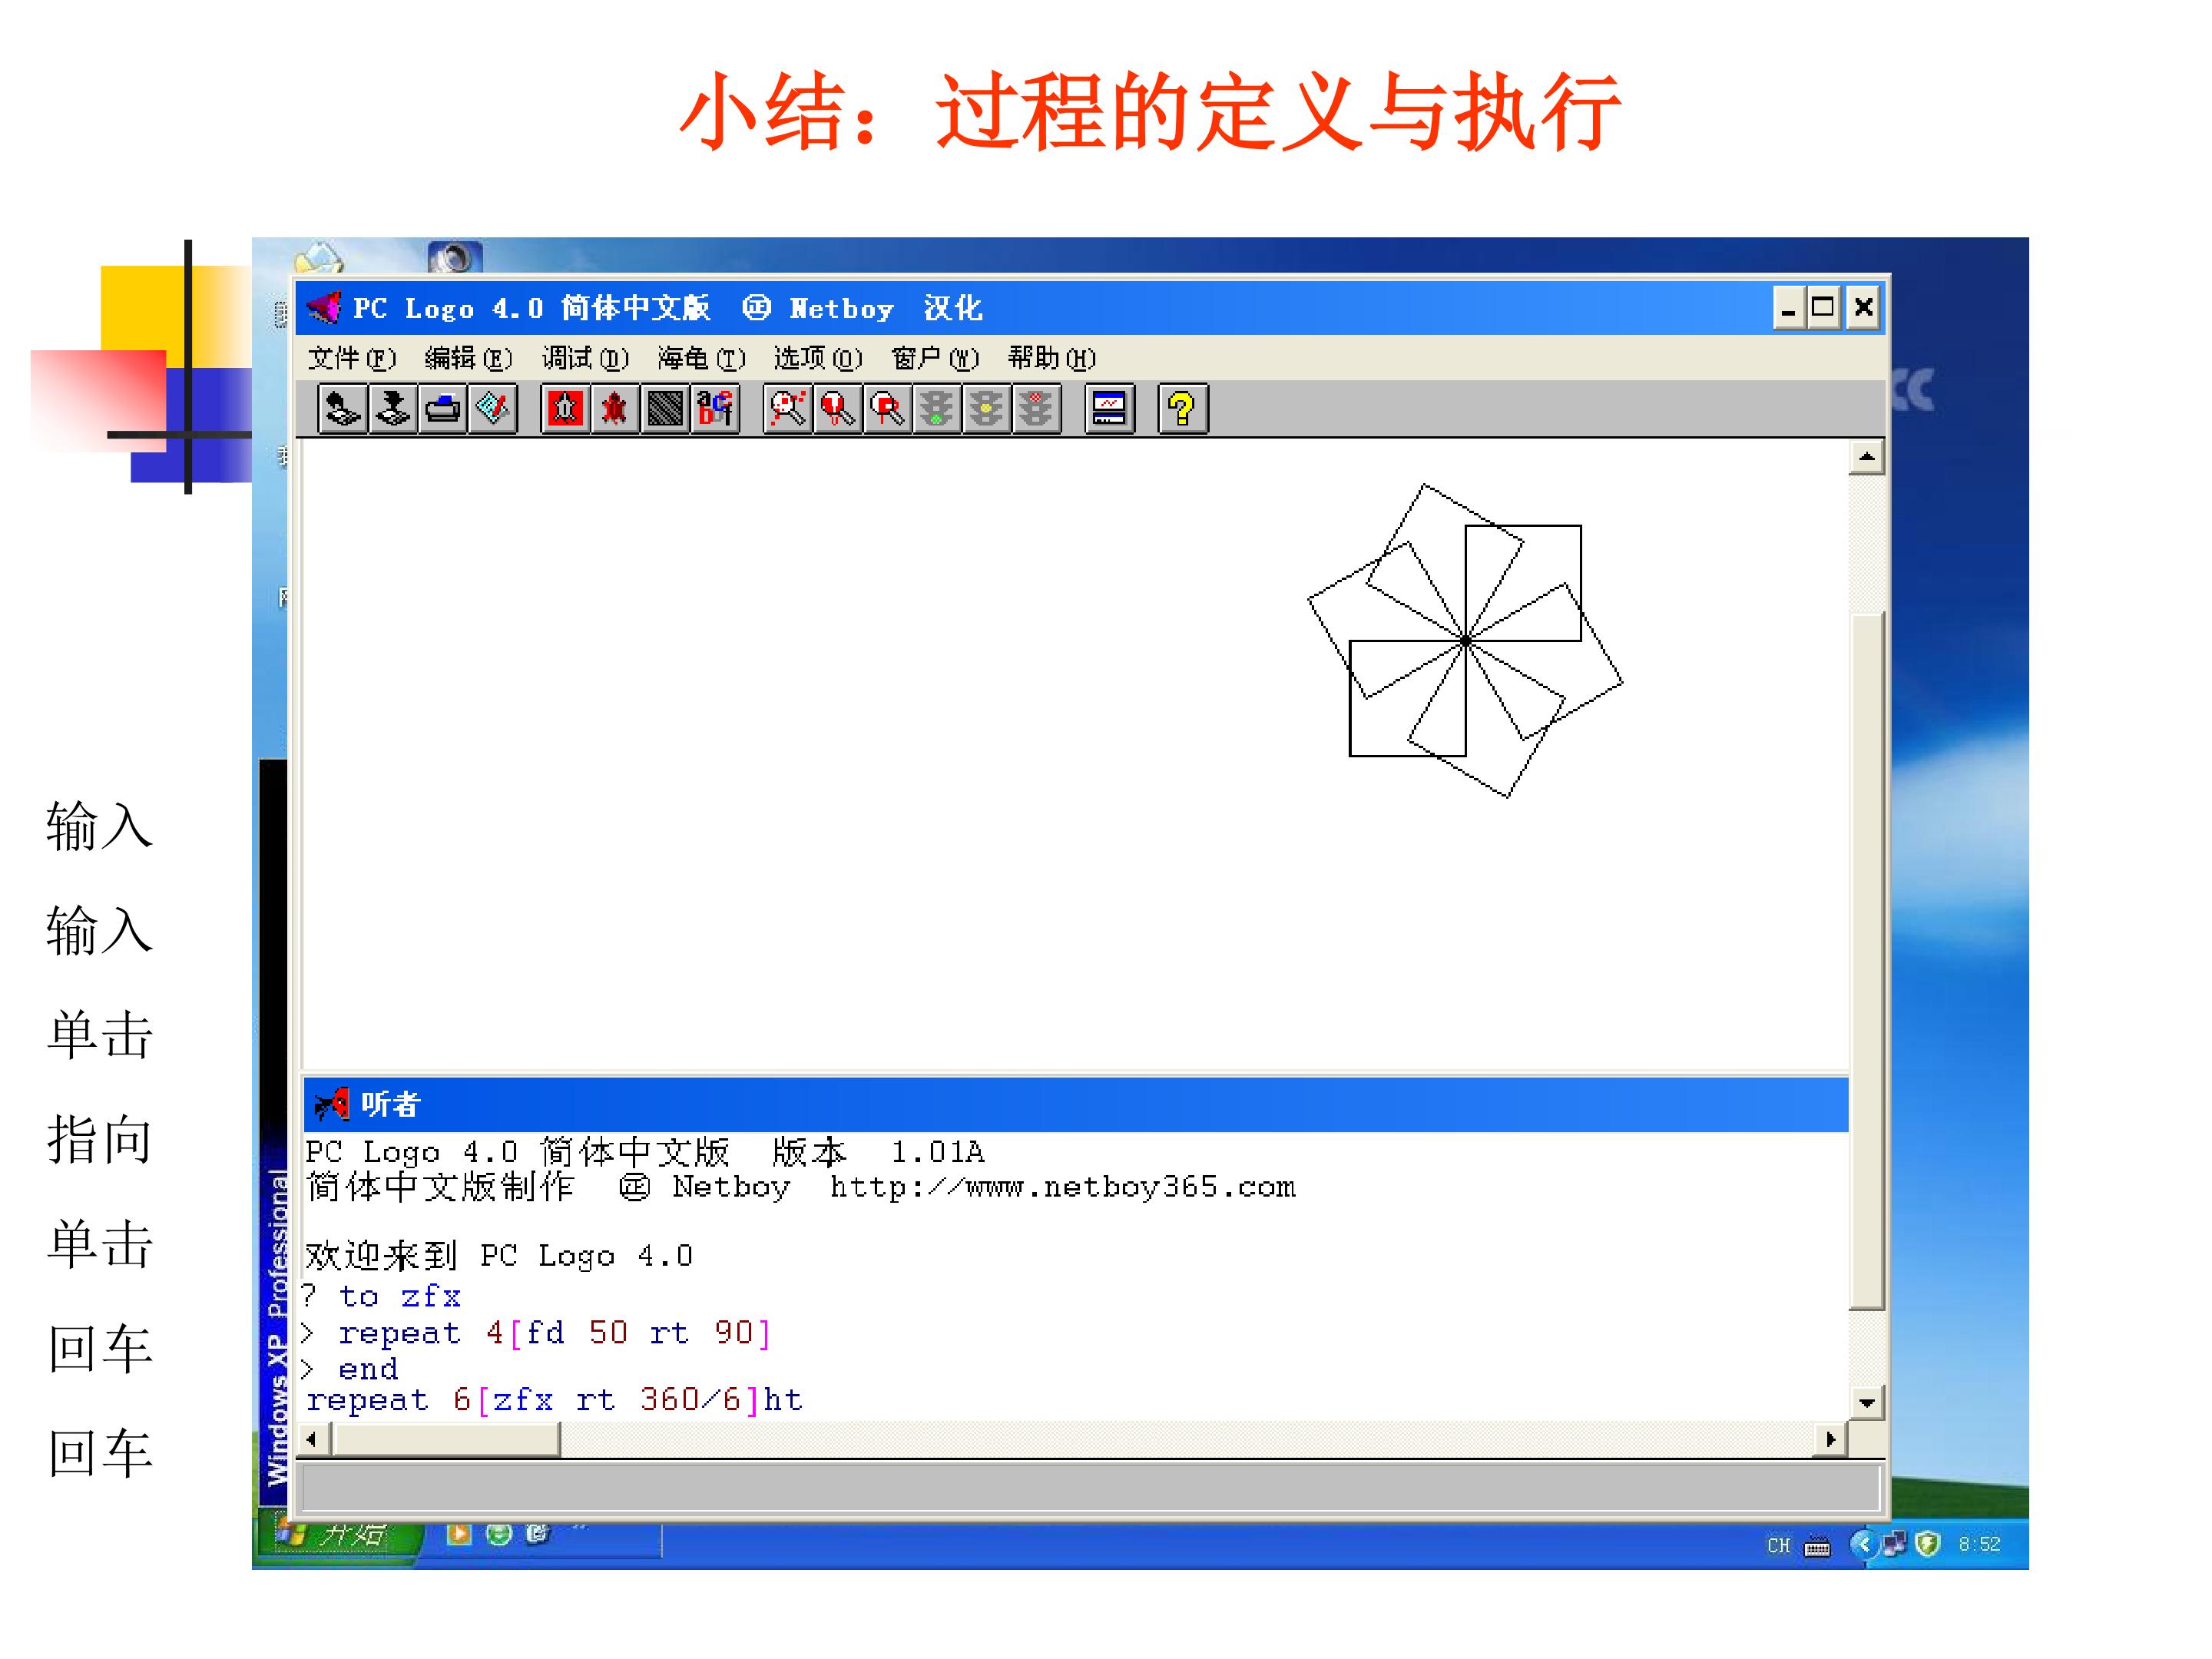Click the third magnifier toolbar icon
The image size is (2212, 1659).
click(x=888, y=408)
